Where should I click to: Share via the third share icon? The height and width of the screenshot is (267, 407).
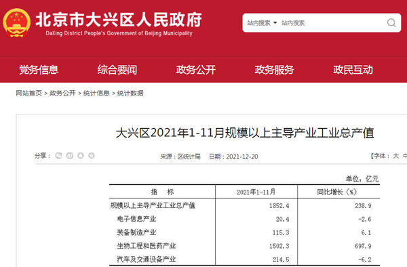coord(81,156)
